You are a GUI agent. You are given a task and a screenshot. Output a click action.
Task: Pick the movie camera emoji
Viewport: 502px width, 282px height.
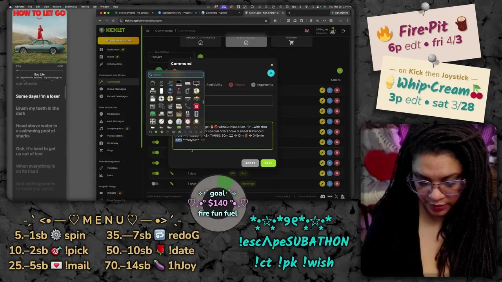162,106
